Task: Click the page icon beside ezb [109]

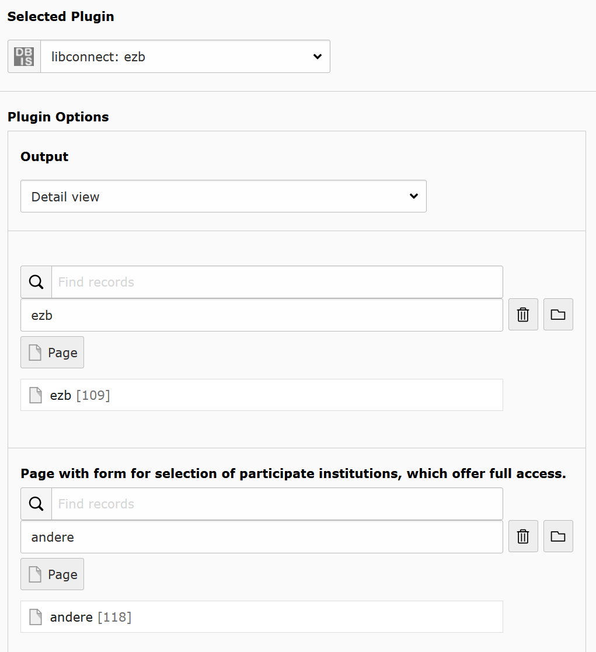Action: [x=36, y=395]
